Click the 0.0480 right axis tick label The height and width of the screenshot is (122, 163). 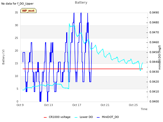click(x=154, y=22)
